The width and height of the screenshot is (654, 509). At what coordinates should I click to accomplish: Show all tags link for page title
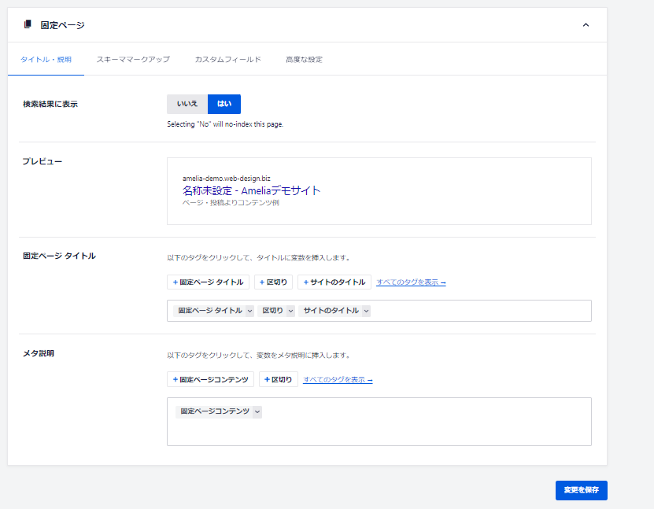click(411, 282)
